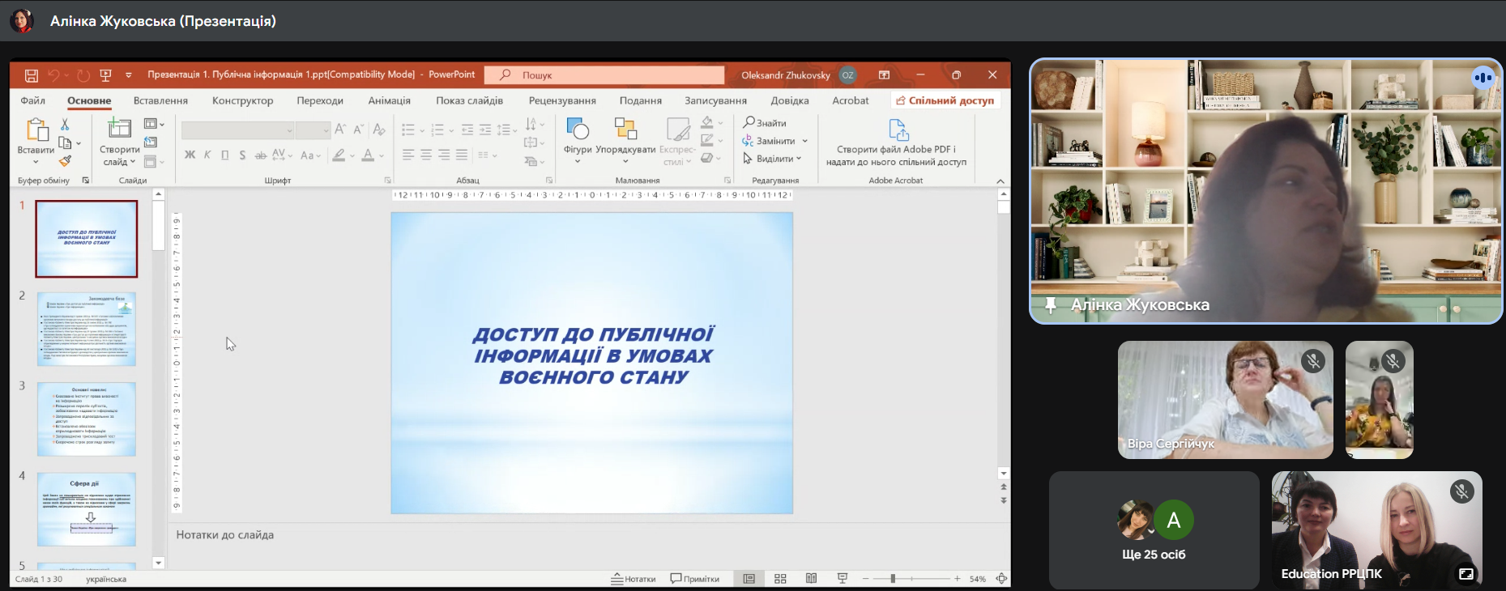
Task: Open the Фігури shapes gallery
Action: coord(578,139)
